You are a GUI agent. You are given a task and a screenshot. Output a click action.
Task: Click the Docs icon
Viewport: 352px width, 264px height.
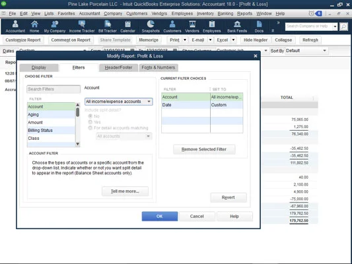(x=259, y=24)
